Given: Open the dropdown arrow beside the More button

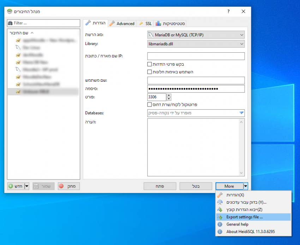Looking at the screenshot, I should tap(246, 186).
